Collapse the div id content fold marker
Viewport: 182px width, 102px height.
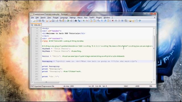(x=41, y=39)
